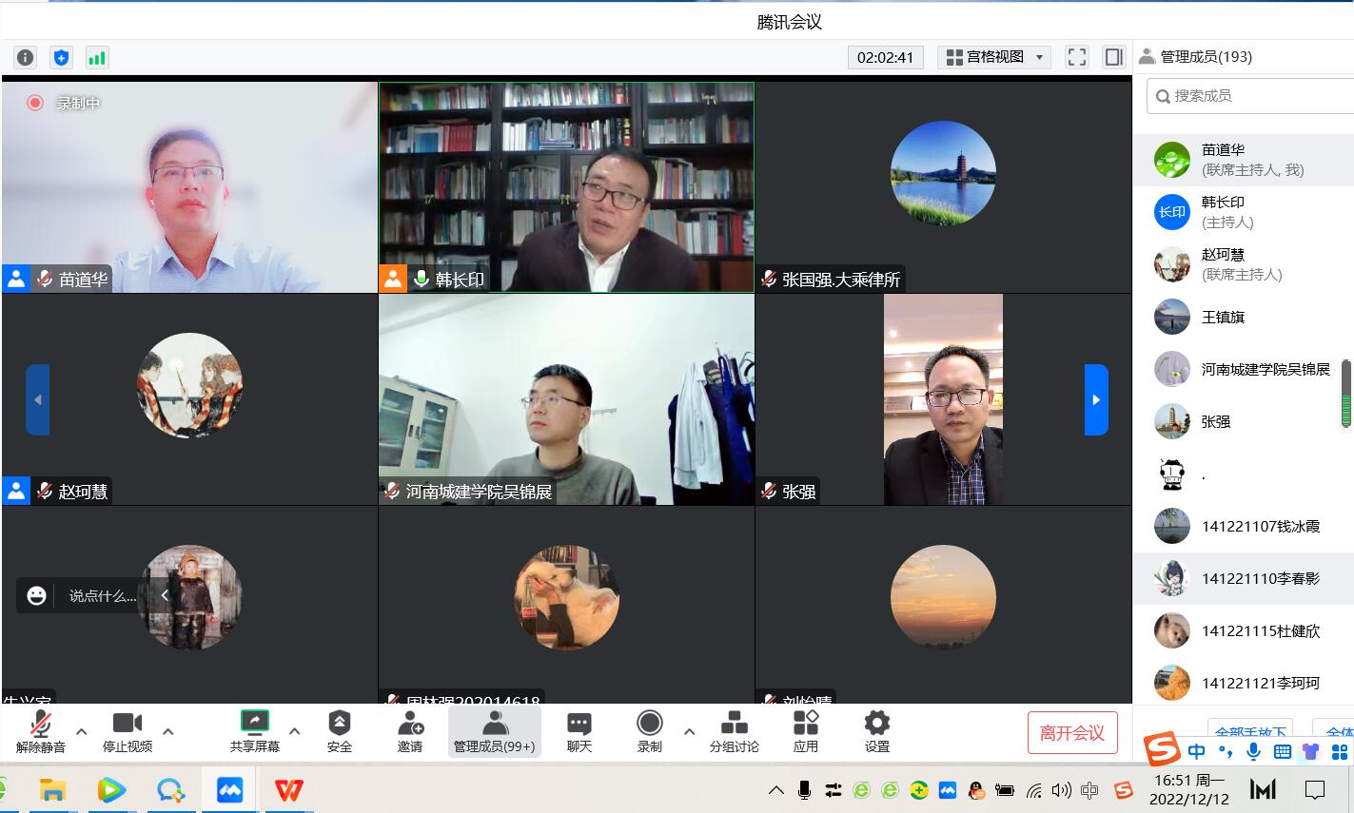Open the 应用 apps icon

coord(805,731)
